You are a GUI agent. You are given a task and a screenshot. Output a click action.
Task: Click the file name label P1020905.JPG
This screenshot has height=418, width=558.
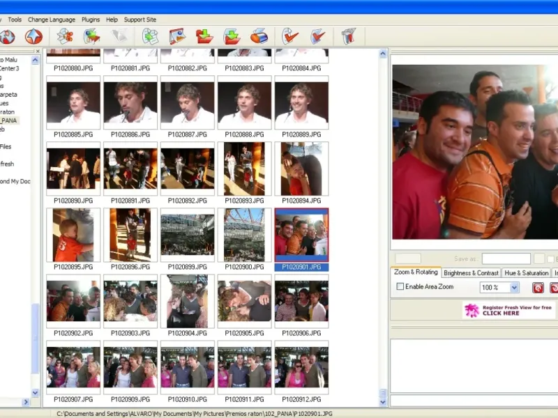click(245, 333)
